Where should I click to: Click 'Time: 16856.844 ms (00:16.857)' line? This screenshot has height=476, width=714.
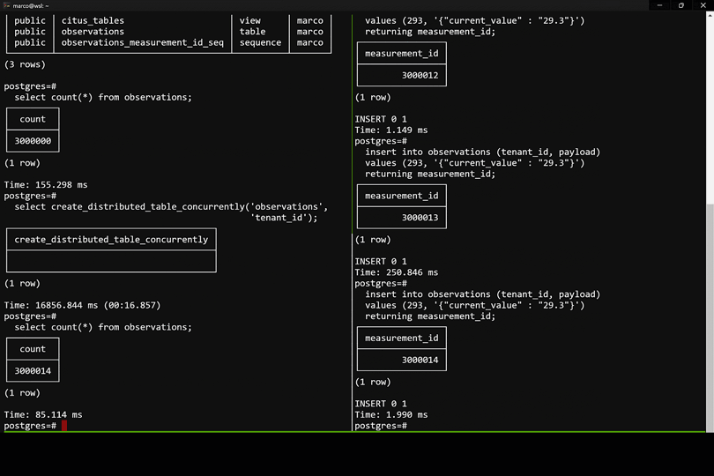tap(83, 305)
